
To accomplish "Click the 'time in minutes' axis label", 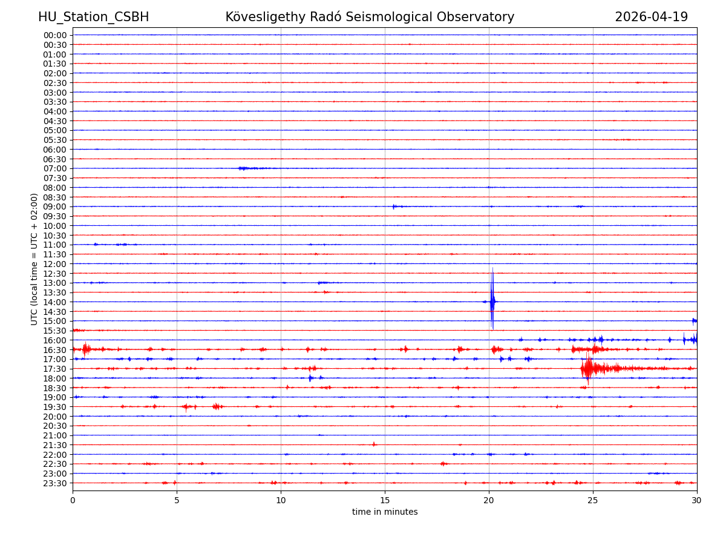I will coord(385,512).
